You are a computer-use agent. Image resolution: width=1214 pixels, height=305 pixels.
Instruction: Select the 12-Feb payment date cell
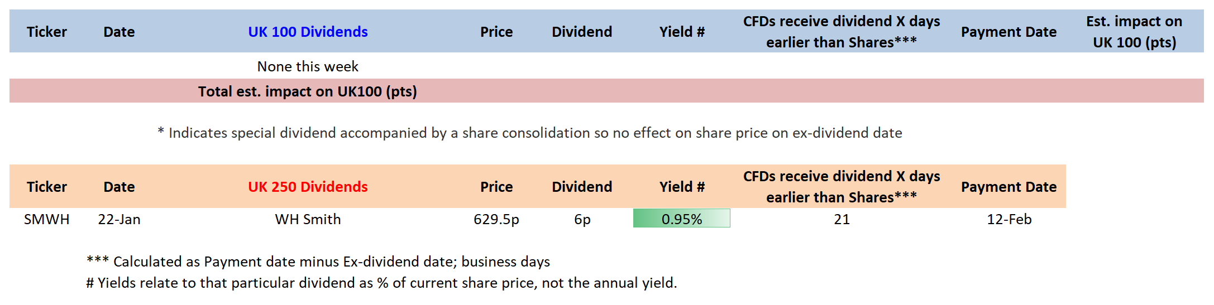(x=1009, y=219)
